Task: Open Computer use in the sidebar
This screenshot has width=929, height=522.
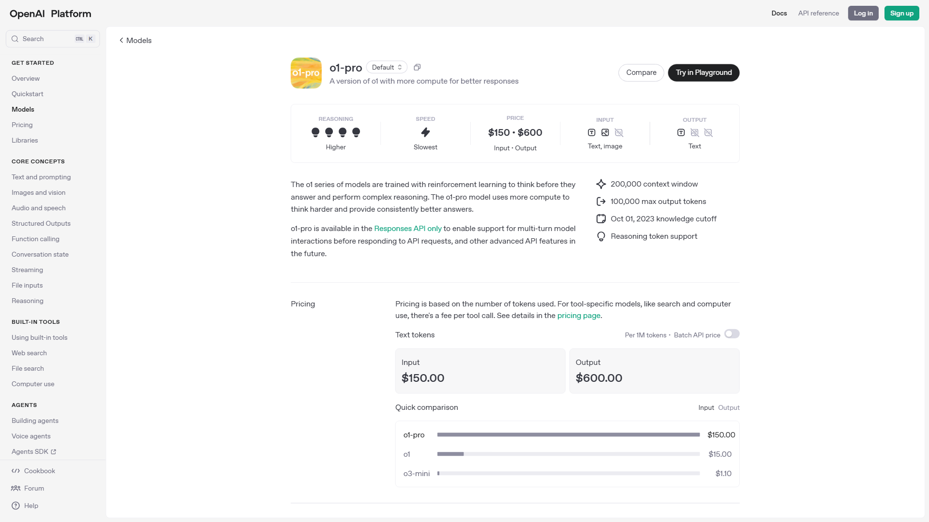Action: [33, 384]
